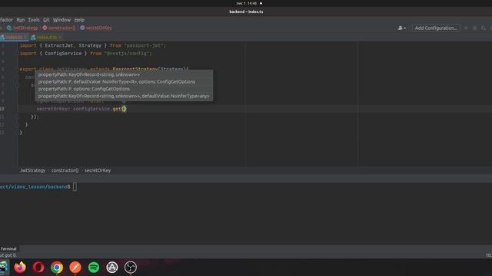Open OBS Studio from the dock
The height and width of the screenshot is (276, 492).
pos(131,268)
